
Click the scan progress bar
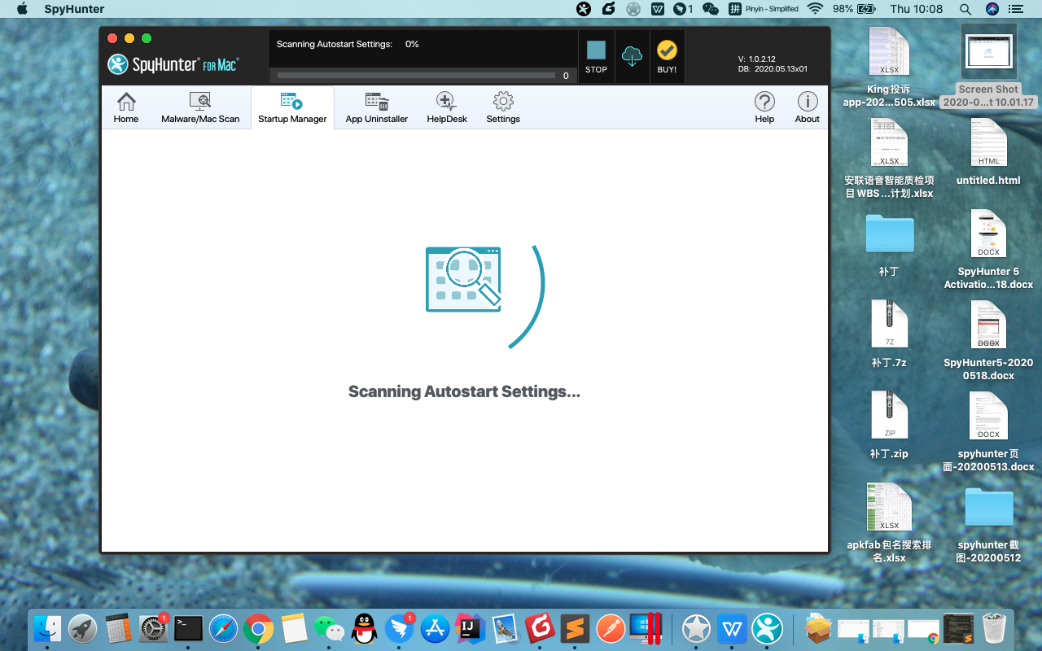tap(416, 76)
